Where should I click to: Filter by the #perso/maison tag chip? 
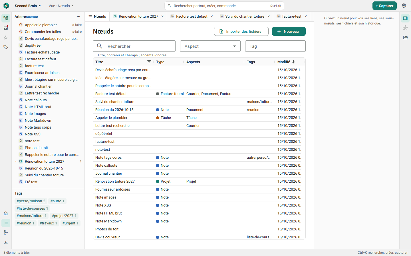31,201
